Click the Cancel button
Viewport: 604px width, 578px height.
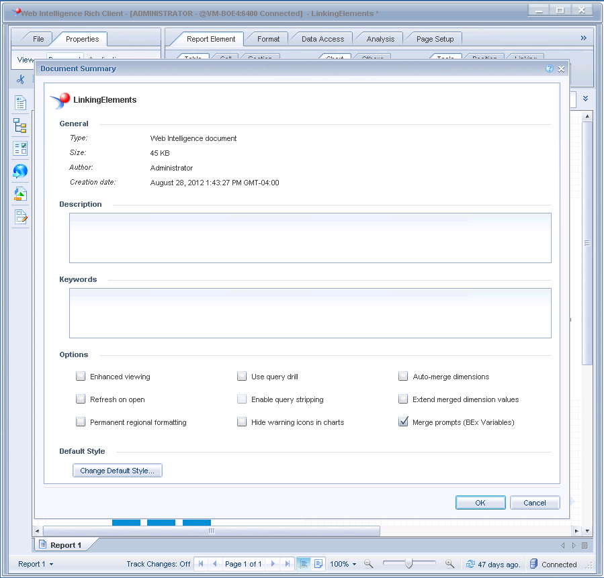535,503
